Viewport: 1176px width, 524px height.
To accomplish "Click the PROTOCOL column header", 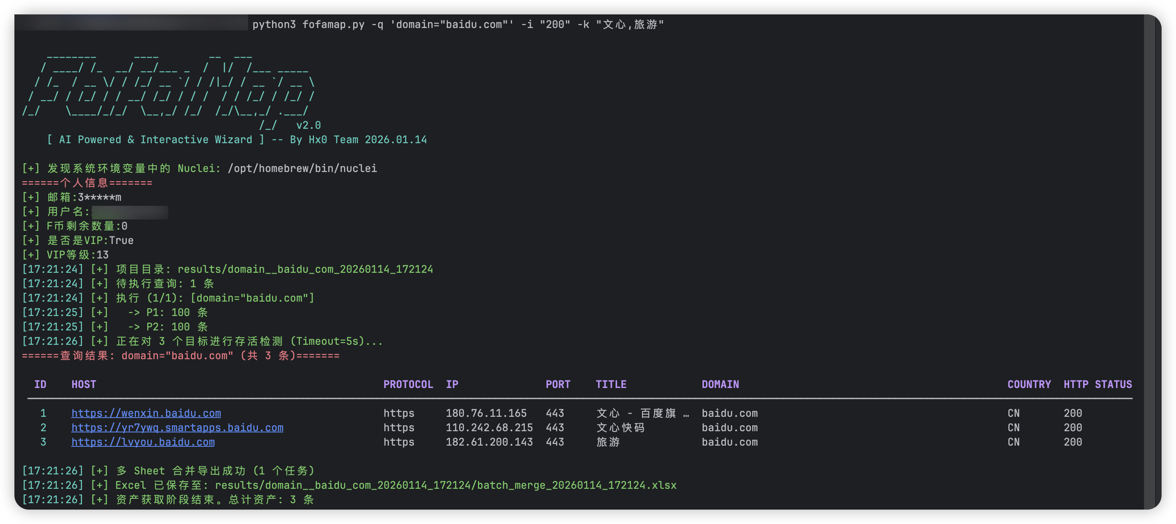I will pyautogui.click(x=408, y=384).
